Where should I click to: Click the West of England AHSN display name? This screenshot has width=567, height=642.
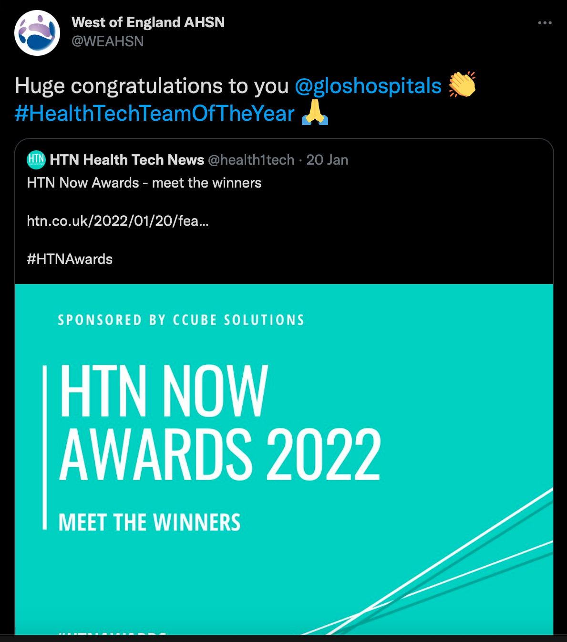pyautogui.click(x=148, y=22)
